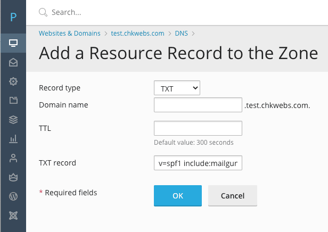Go to test.chkwebs.com breadcrumb link
The width and height of the screenshot is (328, 232).
point(137,34)
